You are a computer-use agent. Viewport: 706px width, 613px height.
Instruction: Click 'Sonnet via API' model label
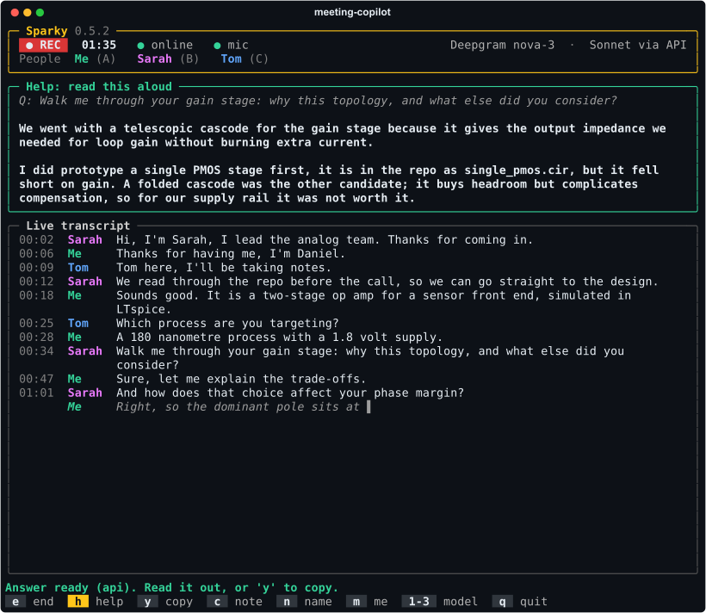click(638, 45)
